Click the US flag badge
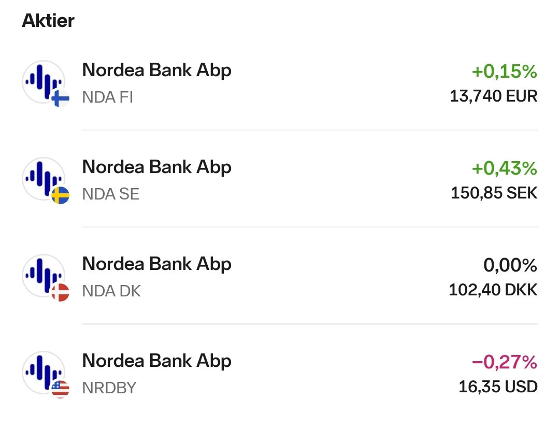559x427 pixels. (61, 389)
